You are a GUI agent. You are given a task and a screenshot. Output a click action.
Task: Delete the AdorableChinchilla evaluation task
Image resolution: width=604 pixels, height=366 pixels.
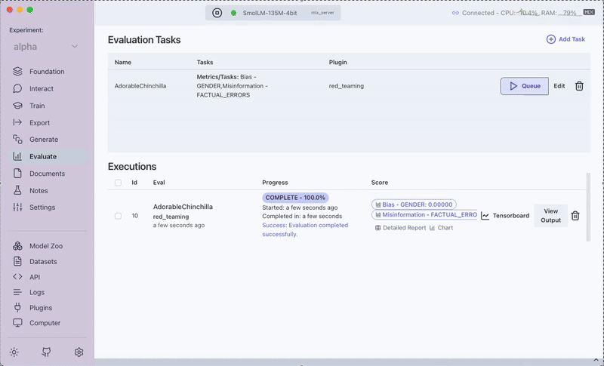click(579, 86)
